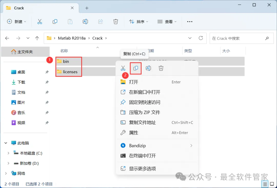277x188 pixels.
Task: Choose 在终端中打开 from context menu
Action: click(157, 156)
